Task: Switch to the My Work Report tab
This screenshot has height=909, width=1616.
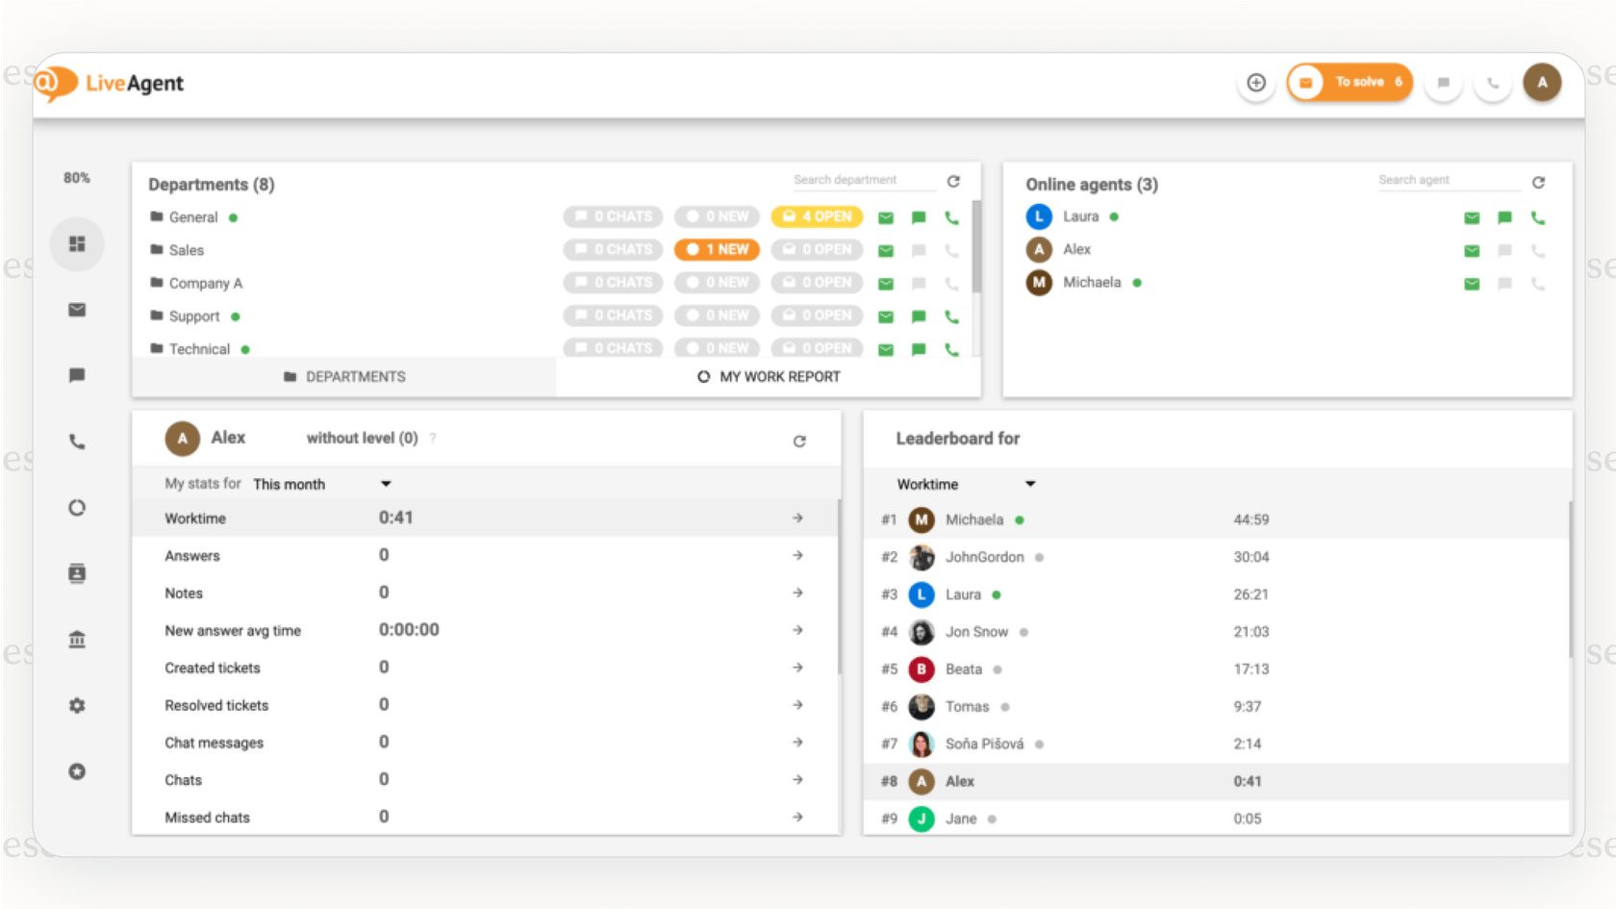Action: tap(768, 376)
